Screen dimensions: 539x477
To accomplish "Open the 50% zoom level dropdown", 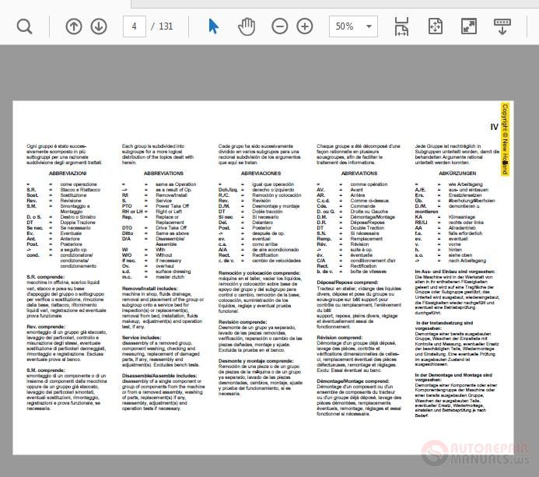I will (353, 26).
